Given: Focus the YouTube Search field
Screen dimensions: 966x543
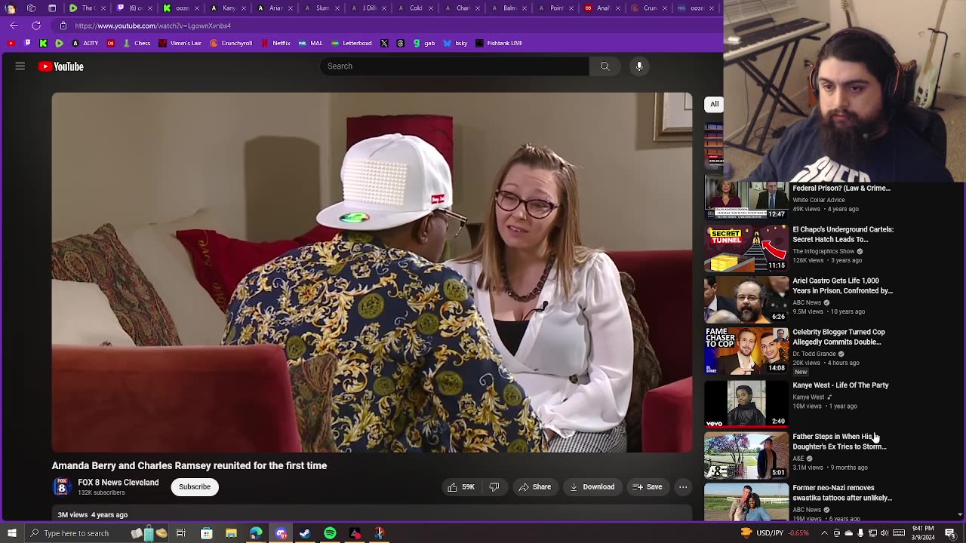Looking at the screenshot, I should (x=454, y=66).
